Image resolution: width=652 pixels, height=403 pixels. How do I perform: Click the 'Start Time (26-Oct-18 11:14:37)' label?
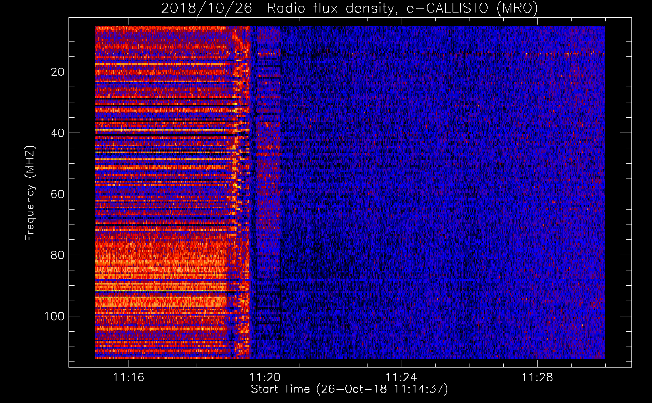pyautogui.click(x=349, y=389)
